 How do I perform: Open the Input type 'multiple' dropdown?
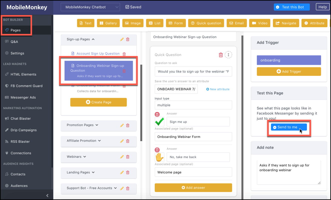click(x=193, y=105)
